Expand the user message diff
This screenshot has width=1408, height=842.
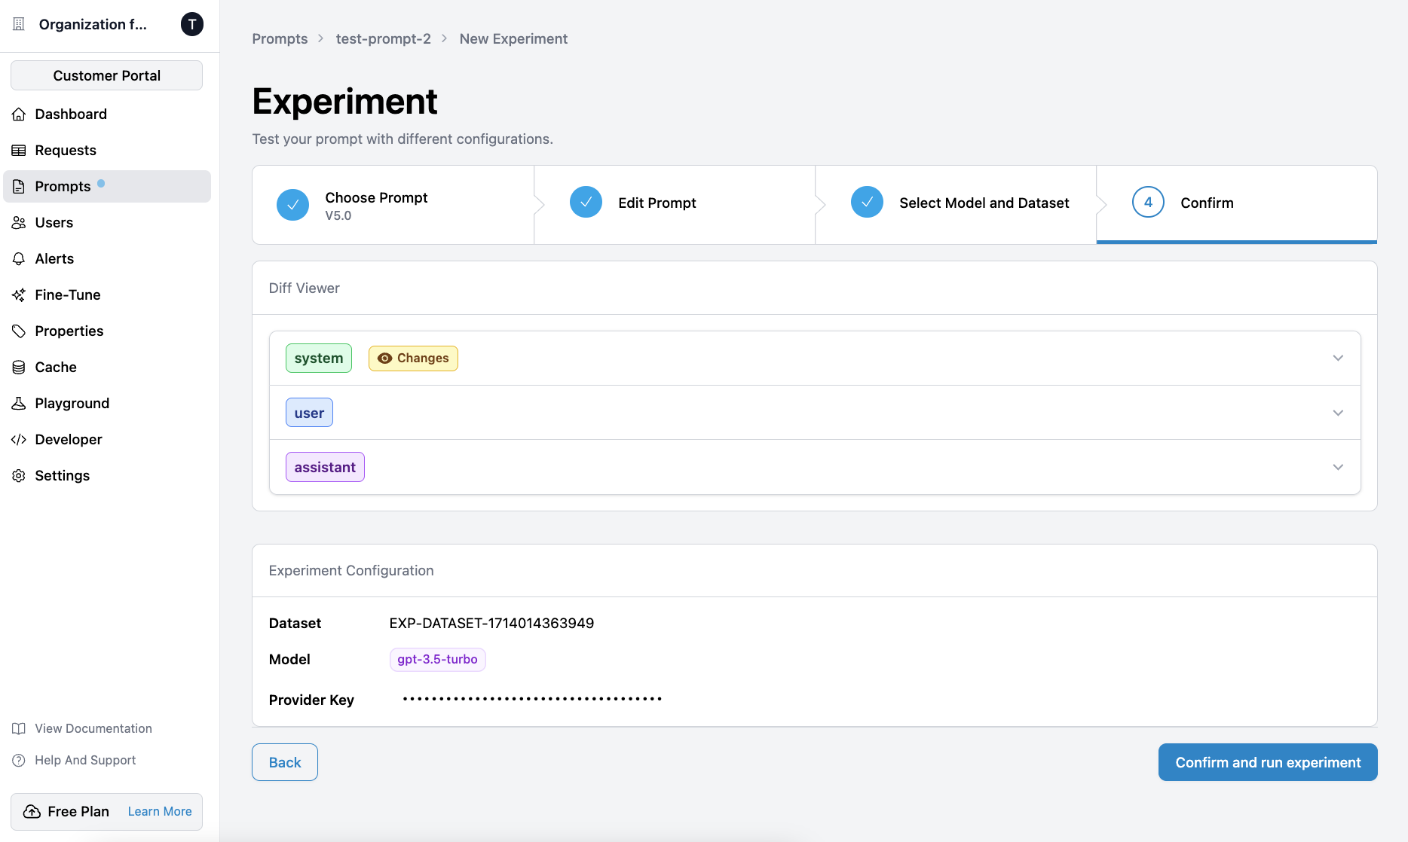[1338, 412]
